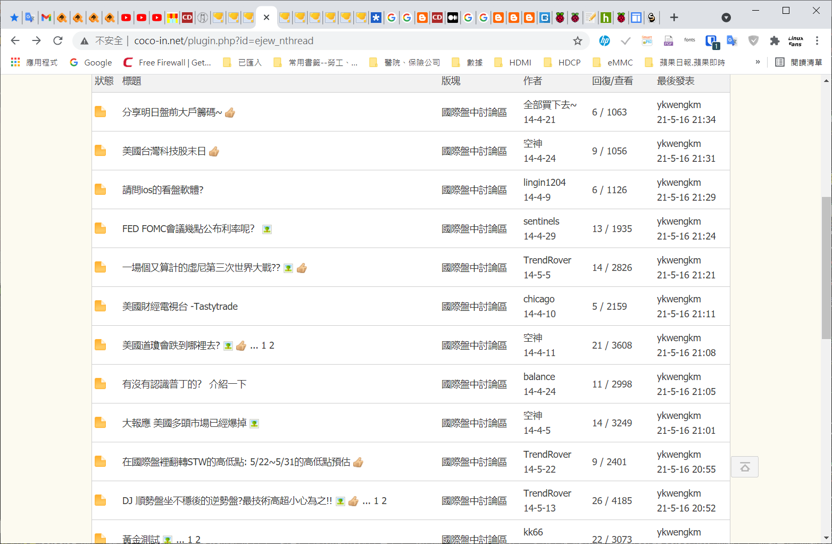Screen dimensions: 832x544
Task: Switch to the Gmail tab
Action: pyautogui.click(x=46, y=18)
